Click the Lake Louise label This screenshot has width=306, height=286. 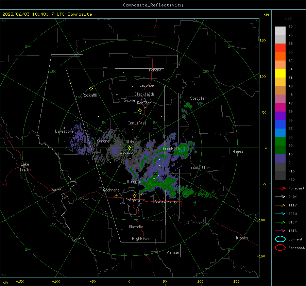pyautogui.click(x=26, y=167)
